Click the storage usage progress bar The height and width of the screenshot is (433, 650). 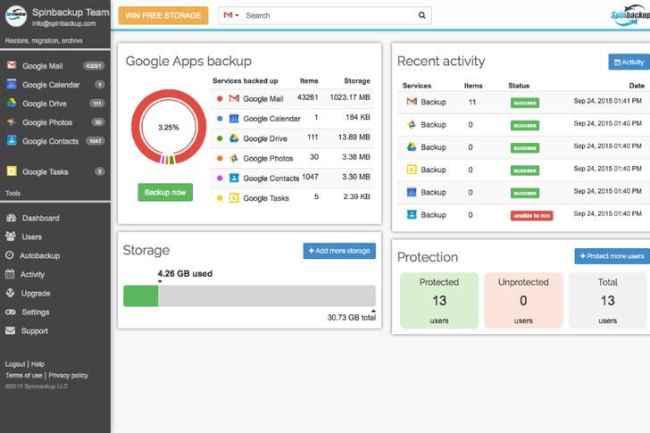250,296
